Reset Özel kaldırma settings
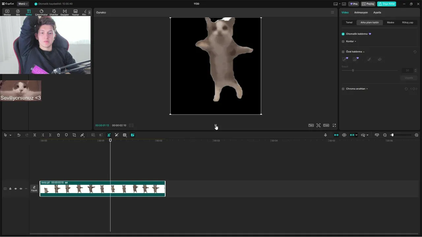This screenshot has width=422, height=237. [415, 52]
